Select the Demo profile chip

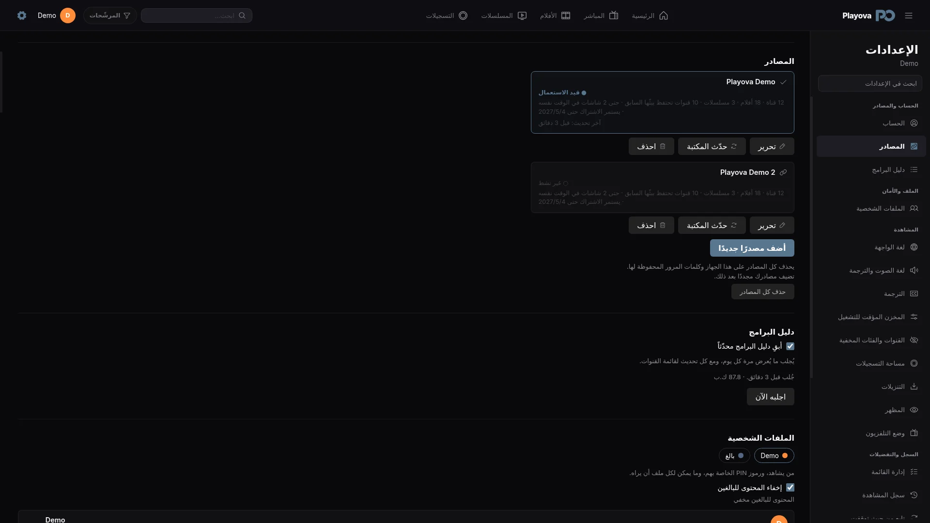pos(774,456)
